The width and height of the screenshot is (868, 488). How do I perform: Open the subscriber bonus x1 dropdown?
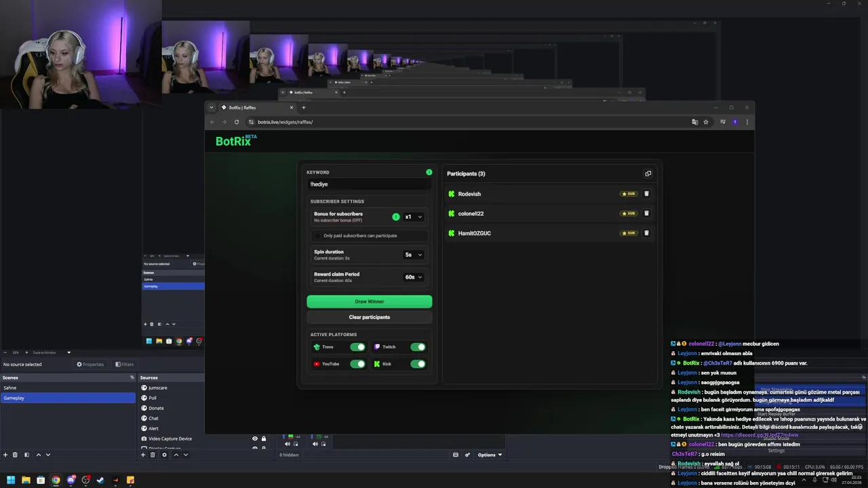(414, 217)
